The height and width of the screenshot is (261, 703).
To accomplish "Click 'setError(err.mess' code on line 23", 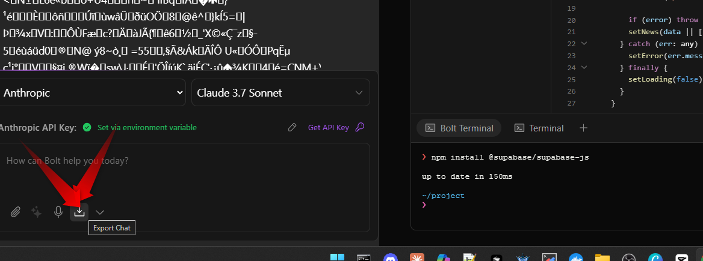I will tap(665, 55).
